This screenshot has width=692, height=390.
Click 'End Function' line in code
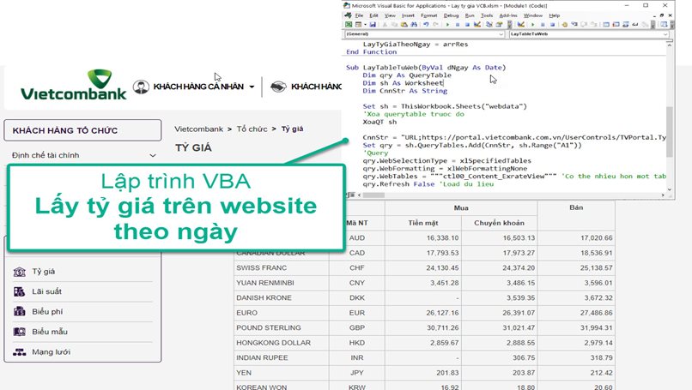pyautogui.click(x=371, y=52)
